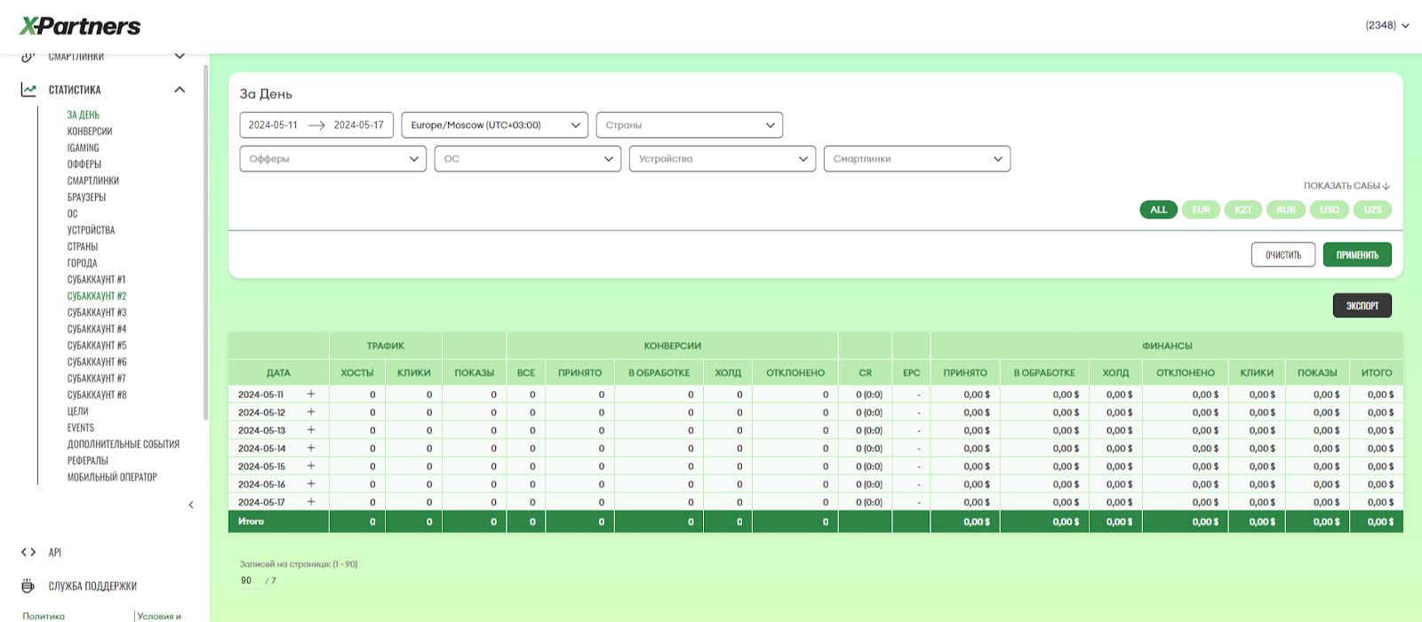Screen dimensions: 1422x622
Task: Open the Europe/Moscow timezone dropdown
Action: (495, 125)
